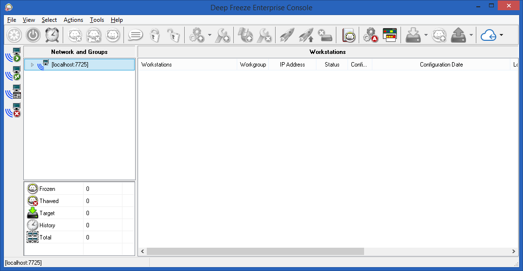Image resolution: width=523 pixels, height=271 pixels.
Task: Click the rocket with up arrow icon
Action: point(306,35)
